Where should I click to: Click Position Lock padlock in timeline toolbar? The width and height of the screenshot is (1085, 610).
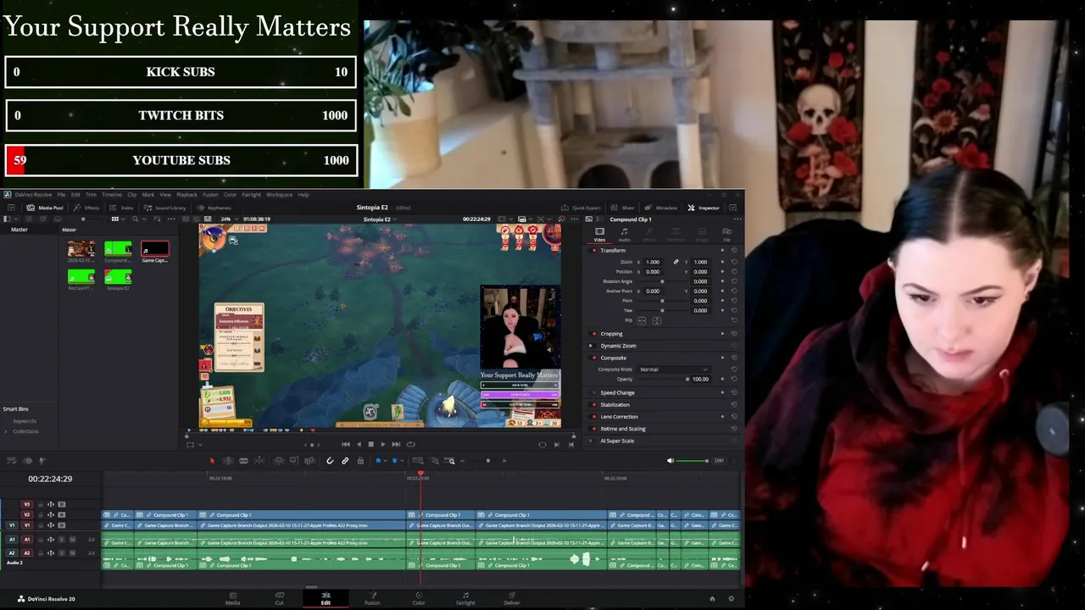pyautogui.click(x=360, y=461)
